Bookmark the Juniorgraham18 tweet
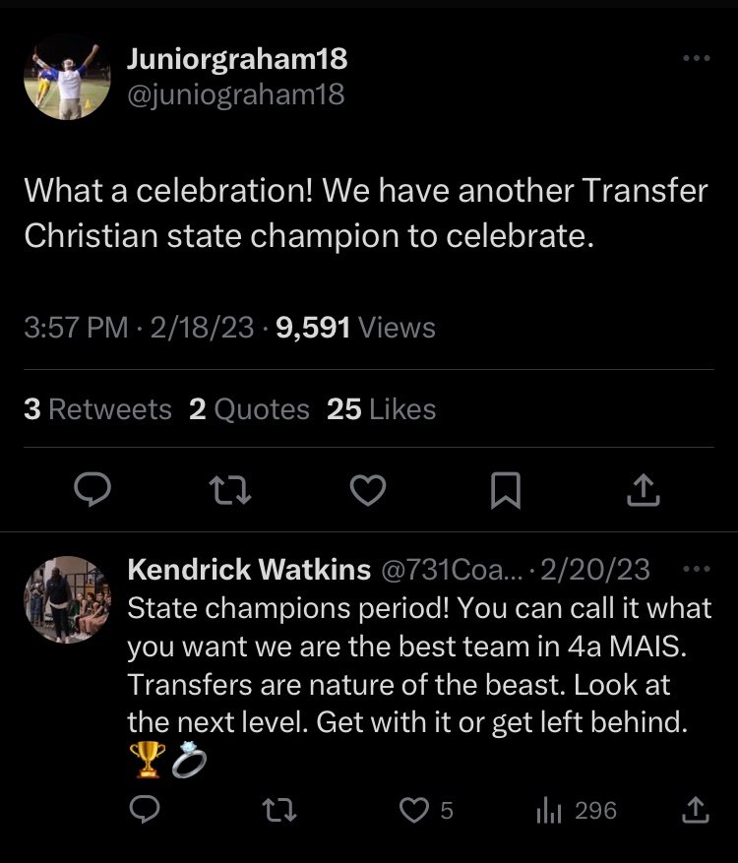 tap(505, 489)
